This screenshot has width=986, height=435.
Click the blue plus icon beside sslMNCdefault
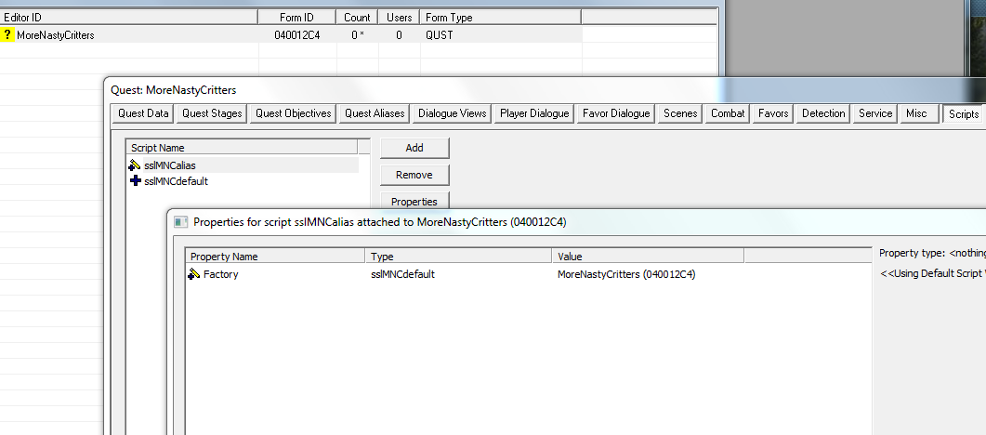click(x=136, y=181)
